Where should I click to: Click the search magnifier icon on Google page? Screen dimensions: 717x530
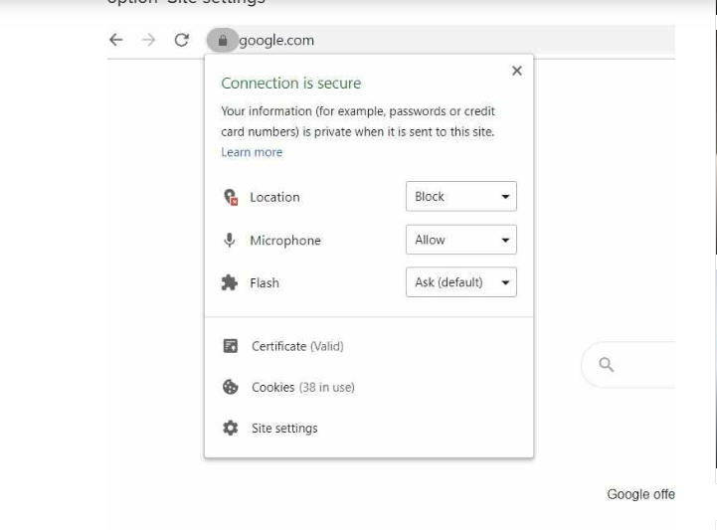click(607, 365)
